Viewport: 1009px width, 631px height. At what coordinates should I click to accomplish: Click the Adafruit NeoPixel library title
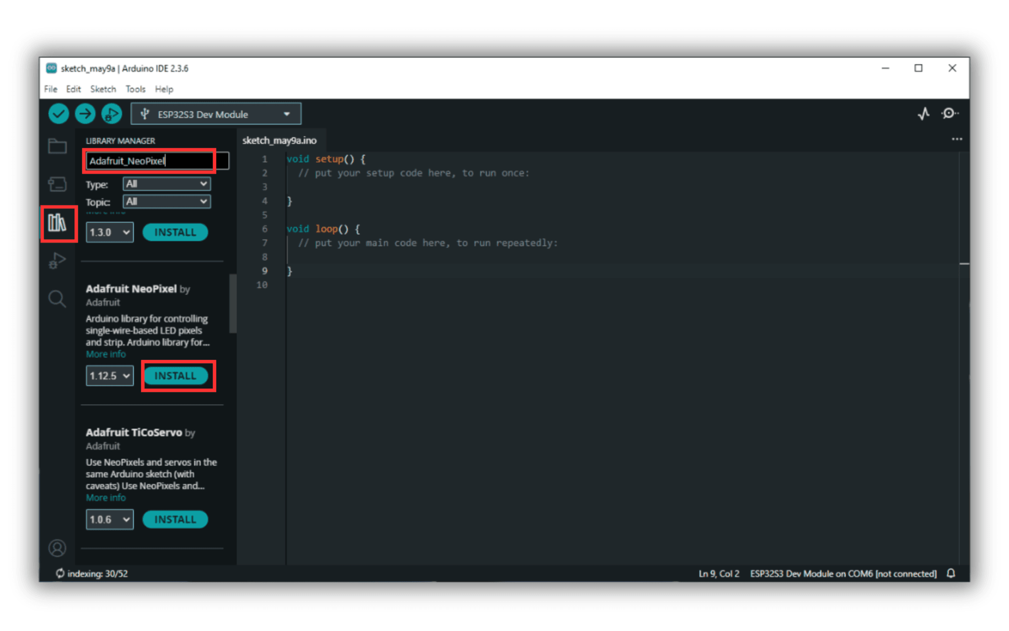click(x=131, y=289)
